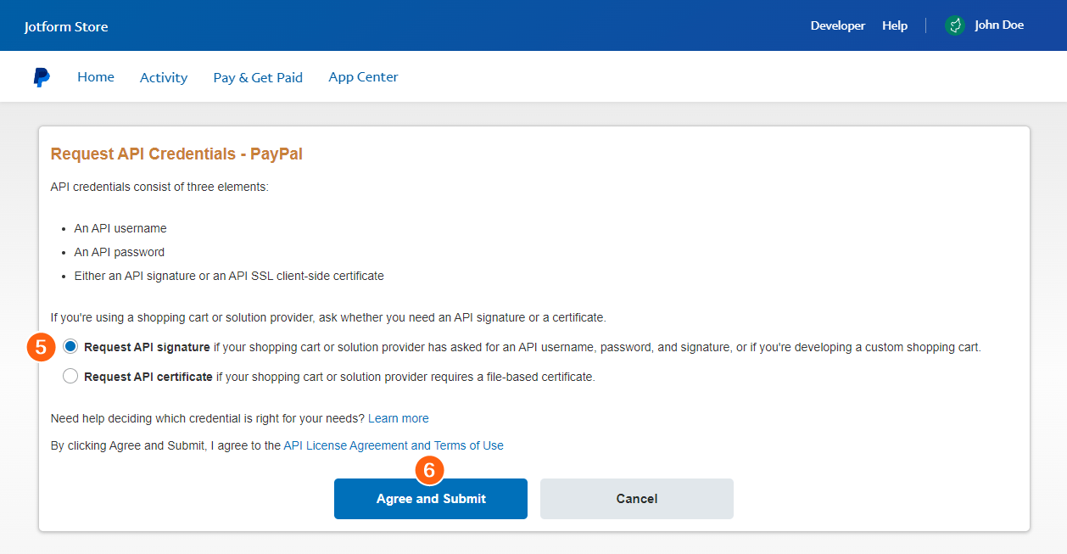
Task: Open the John Doe account name
Action: (x=999, y=25)
